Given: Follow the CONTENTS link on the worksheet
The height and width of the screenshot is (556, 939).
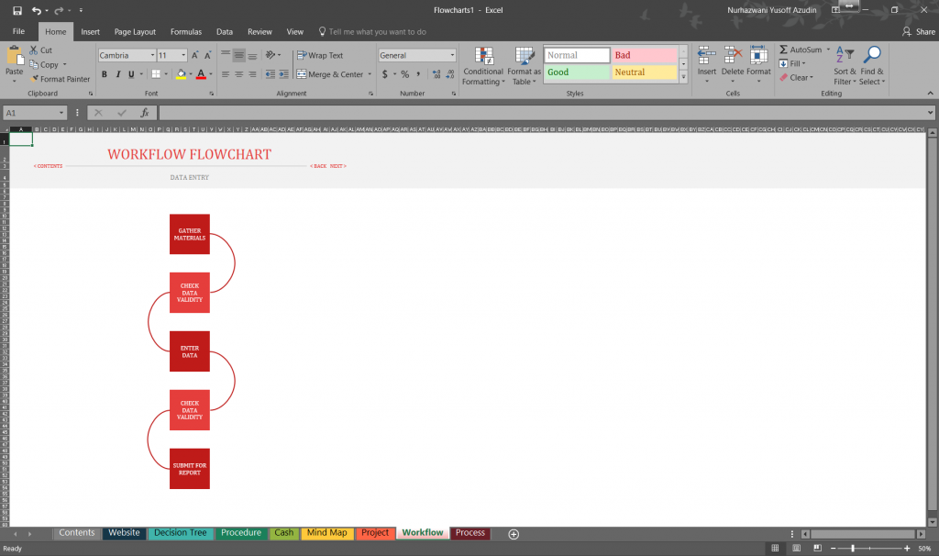Looking at the screenshot, I should tap(47, 166).
